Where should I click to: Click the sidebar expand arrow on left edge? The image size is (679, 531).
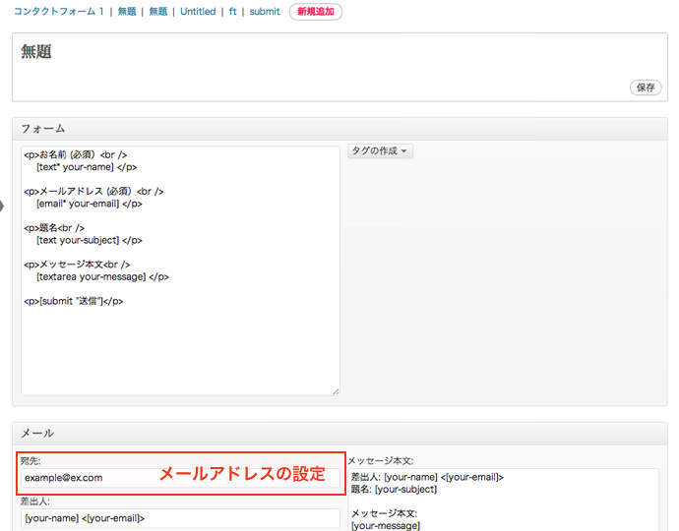pos(3,206)
